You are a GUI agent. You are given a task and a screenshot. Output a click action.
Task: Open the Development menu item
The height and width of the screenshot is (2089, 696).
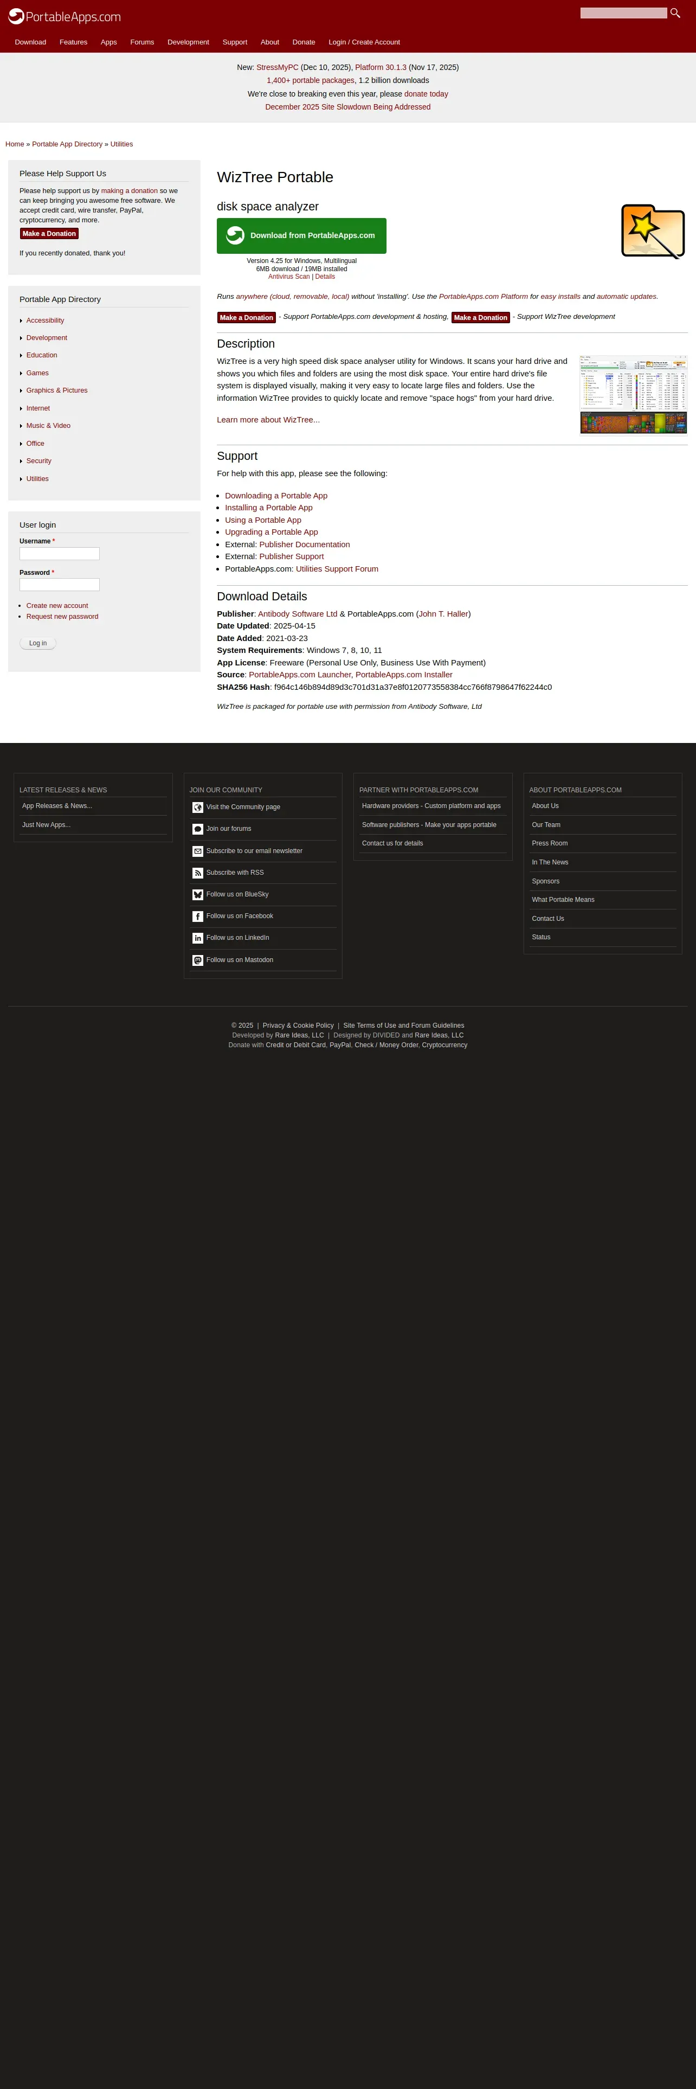tap(188, 42)
